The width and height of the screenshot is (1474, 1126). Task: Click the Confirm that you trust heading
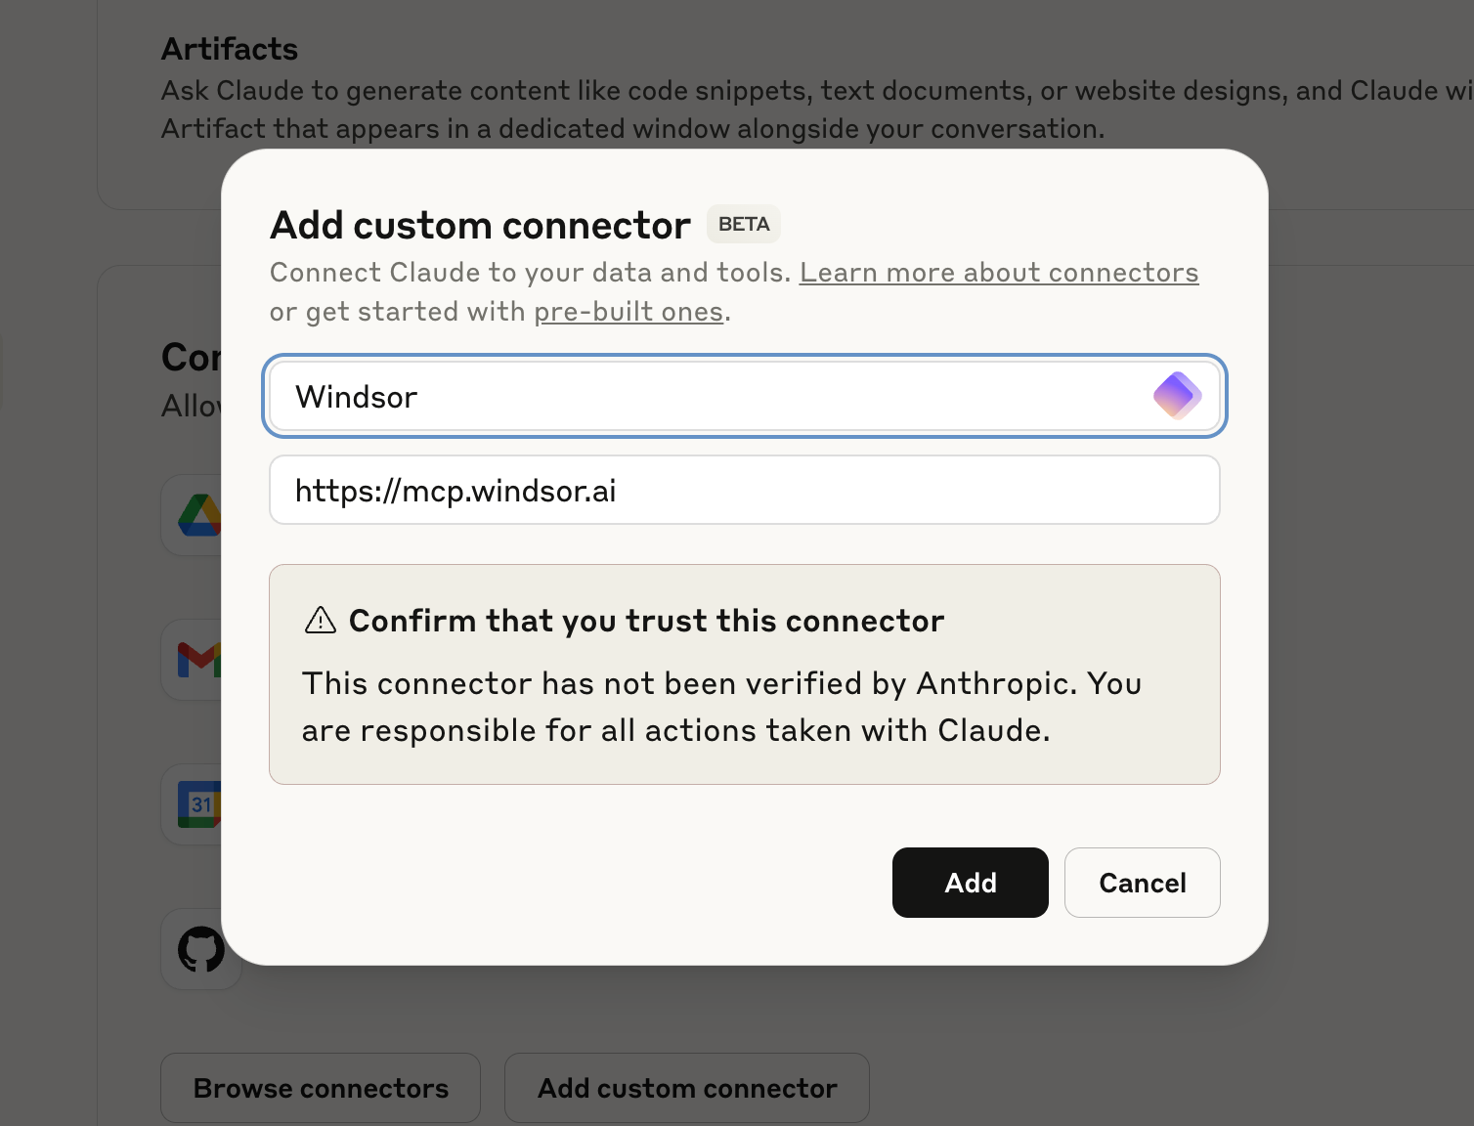[x=646, y=621]
